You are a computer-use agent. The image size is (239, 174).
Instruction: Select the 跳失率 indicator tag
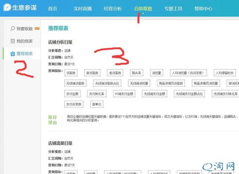click(x=137, y=73)
